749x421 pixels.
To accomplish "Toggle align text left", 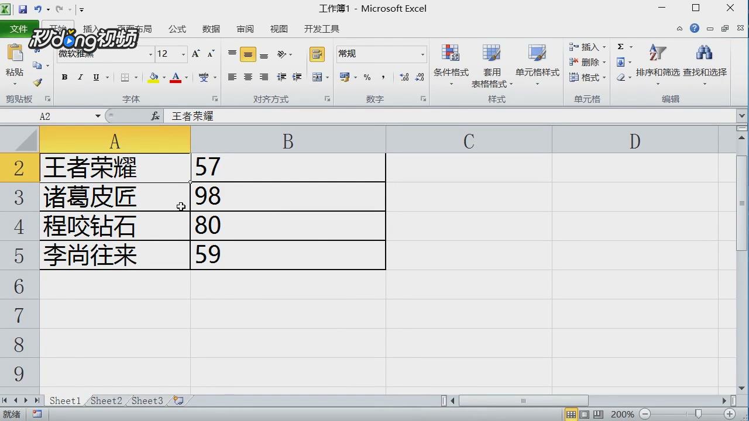I will (232, 77).
